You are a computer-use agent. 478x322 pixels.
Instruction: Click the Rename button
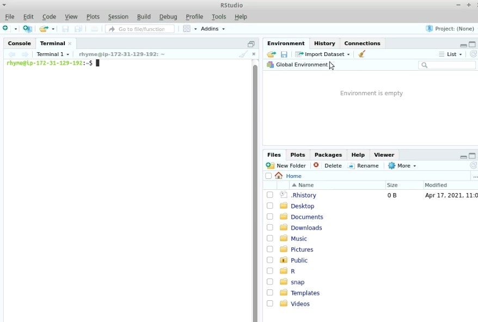[363, 166]
